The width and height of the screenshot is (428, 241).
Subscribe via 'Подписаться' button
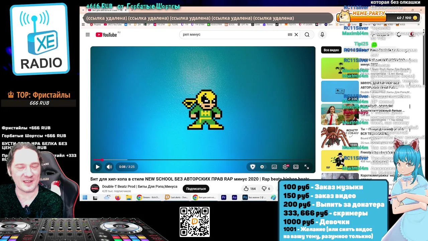196,189
